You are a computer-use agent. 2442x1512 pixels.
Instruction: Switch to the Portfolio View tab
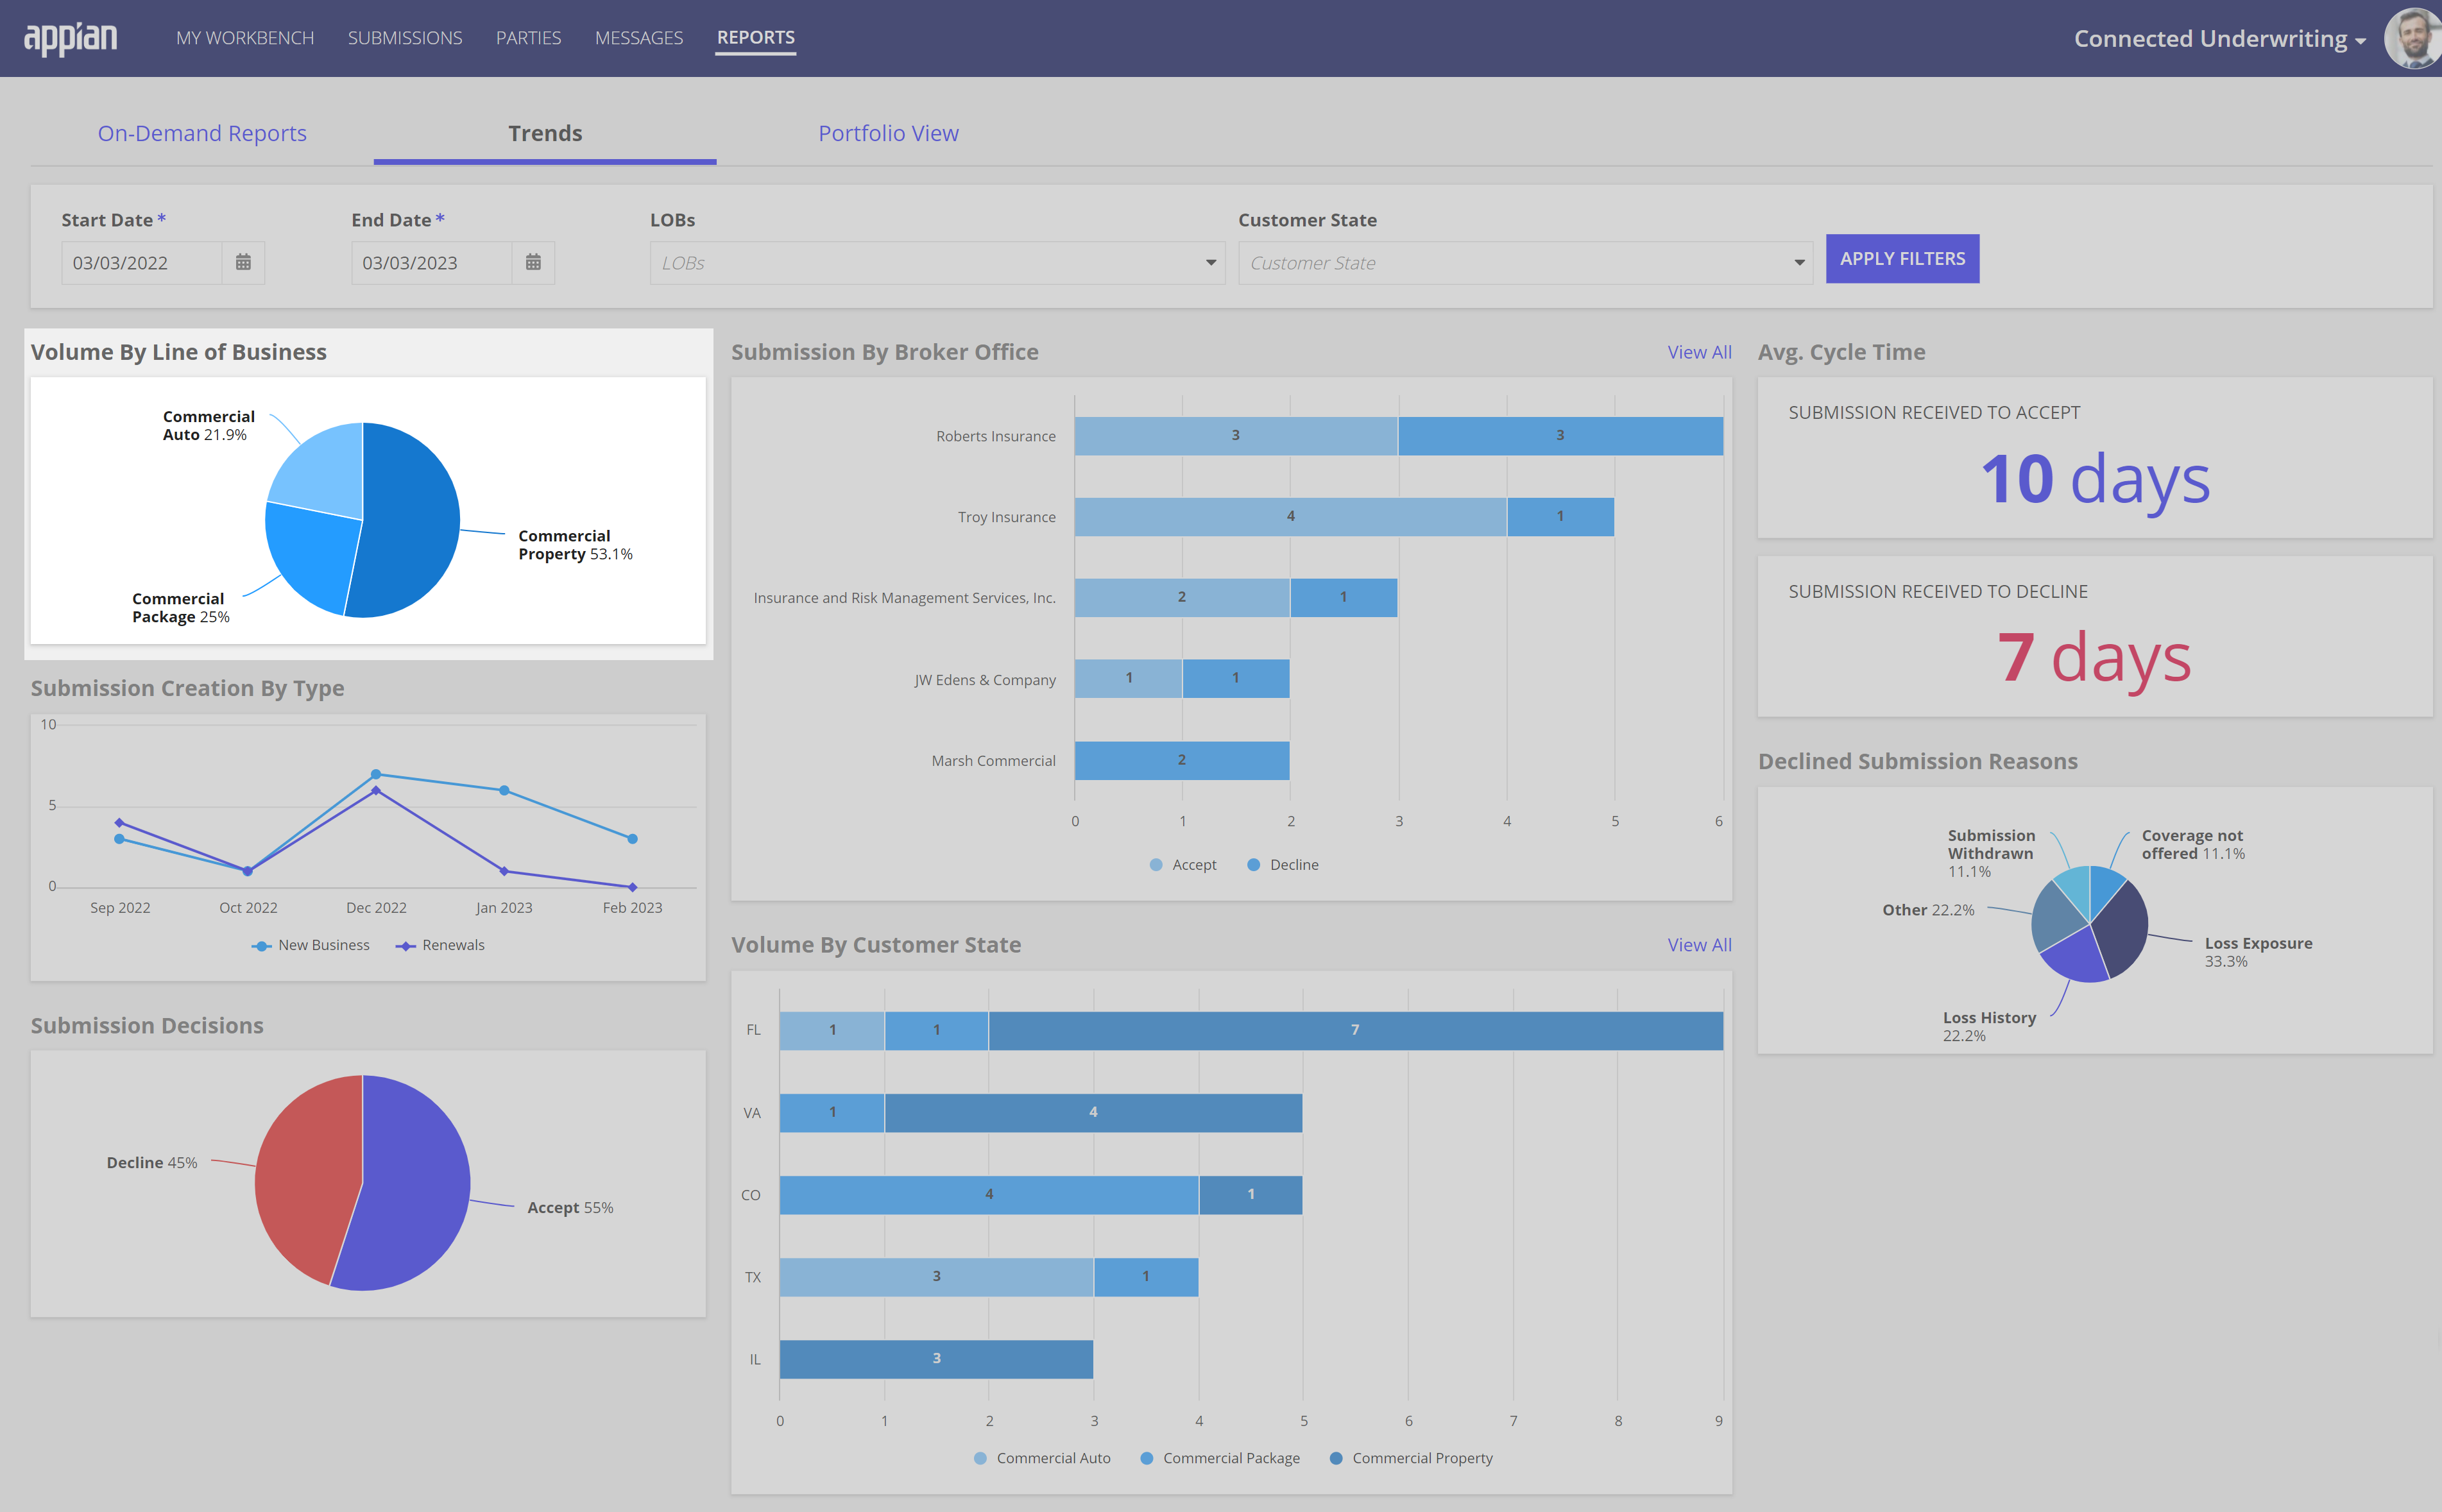[x=888, y=133]
